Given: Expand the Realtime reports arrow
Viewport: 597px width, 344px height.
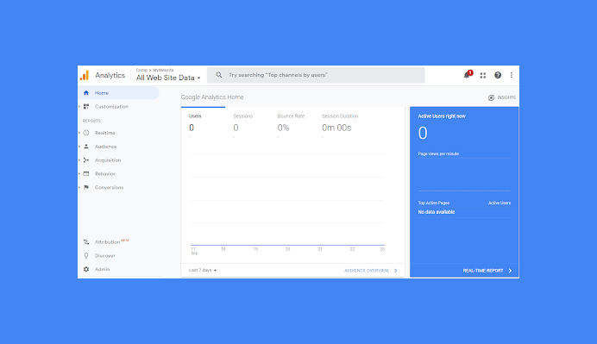Looking at the screenshot, I should [79, 133].
